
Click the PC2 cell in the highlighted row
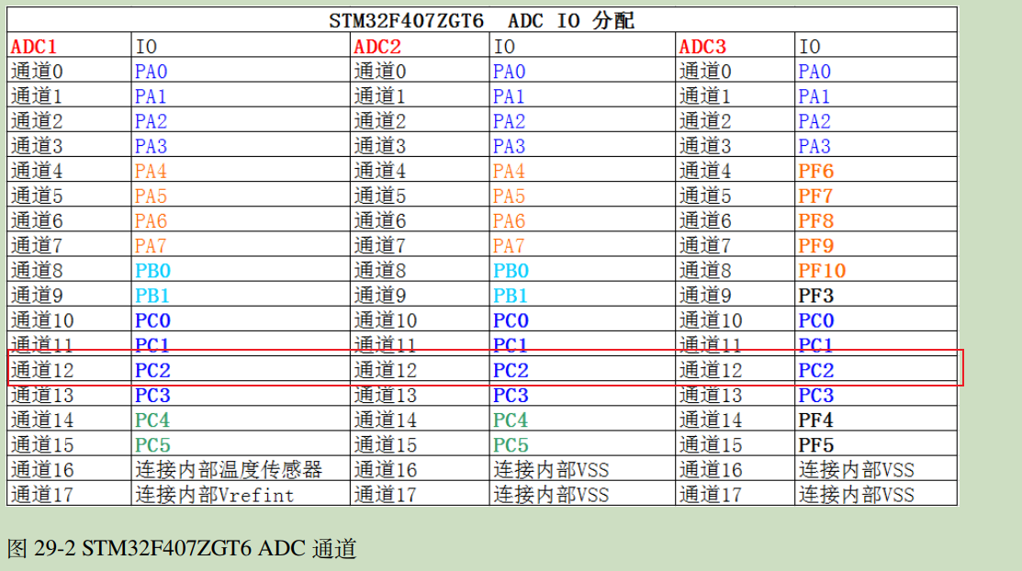coord(153,370)
